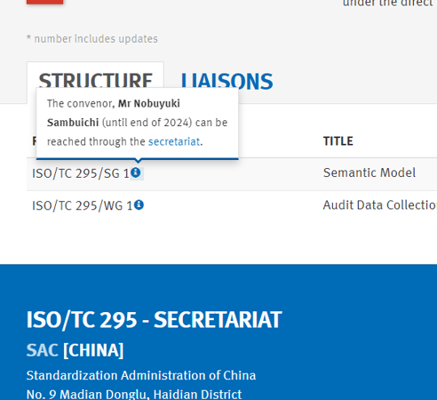Click convenor name Mr Nobuyuki Sambuichi

pos(114,113)
